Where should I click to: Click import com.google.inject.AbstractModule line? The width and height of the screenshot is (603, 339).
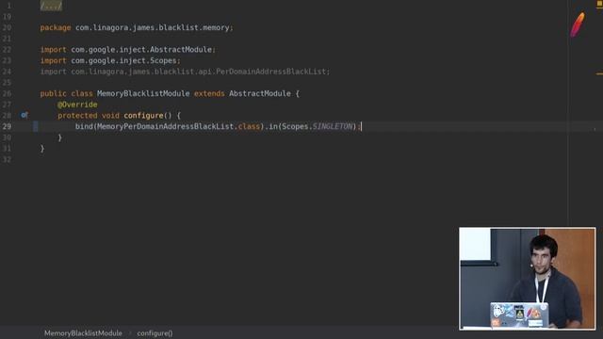tap(128, 50)
